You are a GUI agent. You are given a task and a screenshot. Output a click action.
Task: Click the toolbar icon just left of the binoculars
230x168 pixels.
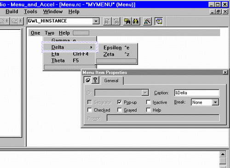point(127,21)
